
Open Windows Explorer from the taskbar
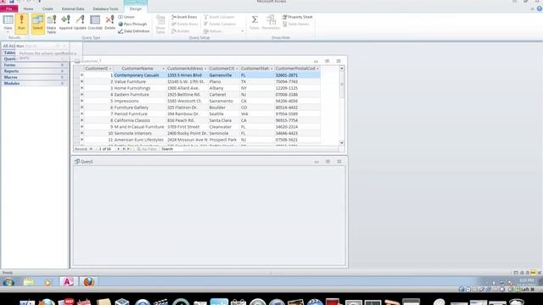[29, 282]
